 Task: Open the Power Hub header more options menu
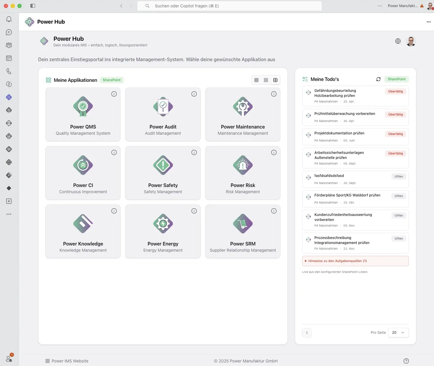tap(429, 22)
